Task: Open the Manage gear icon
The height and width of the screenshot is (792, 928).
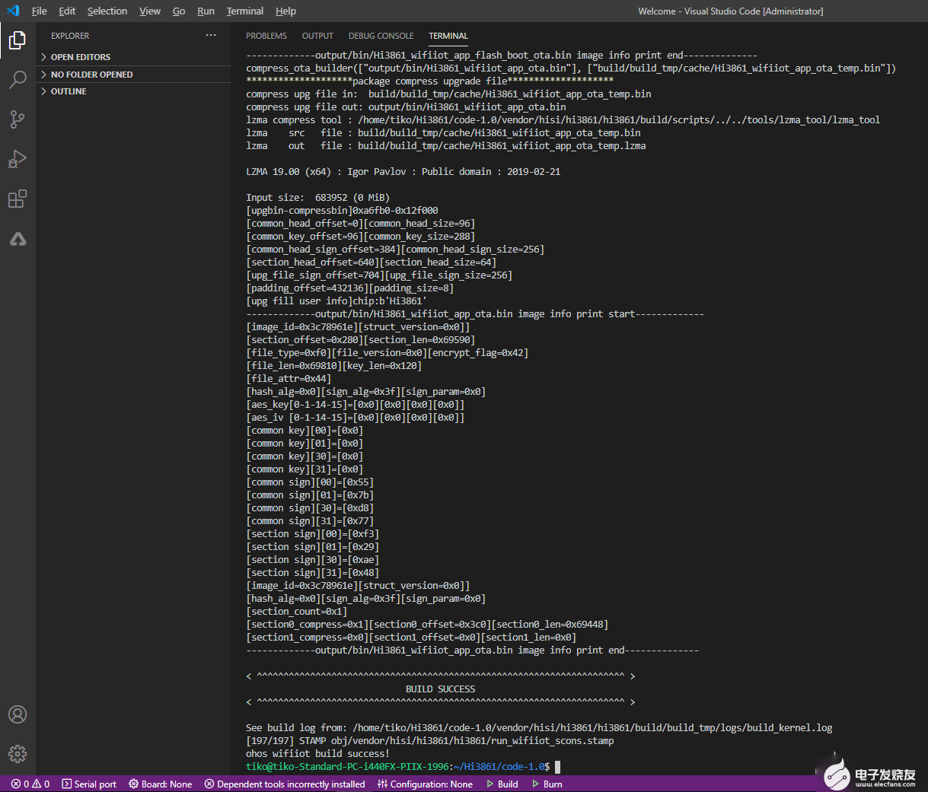Action: tap(18, 754)
